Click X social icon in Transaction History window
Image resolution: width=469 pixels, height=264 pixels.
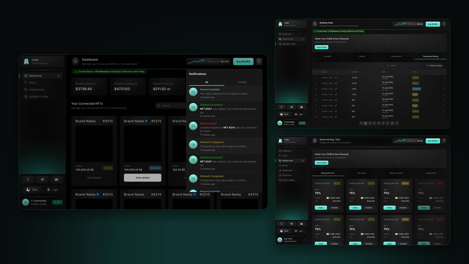point(281,107)
